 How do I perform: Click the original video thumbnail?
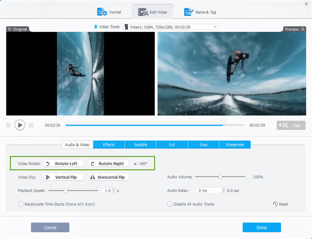click(80, 74)
